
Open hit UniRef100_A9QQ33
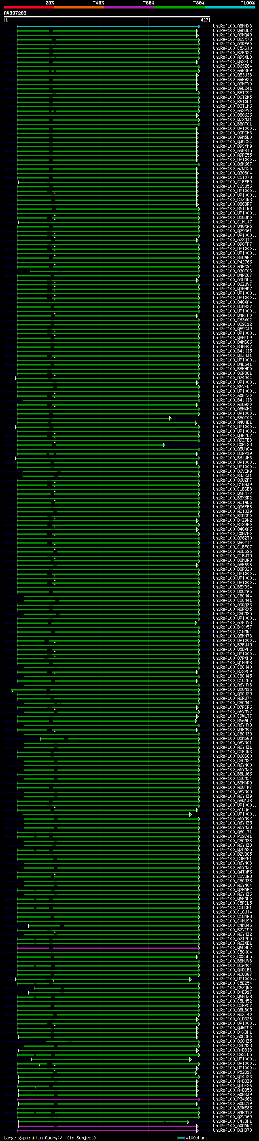[x=232, y=605]
